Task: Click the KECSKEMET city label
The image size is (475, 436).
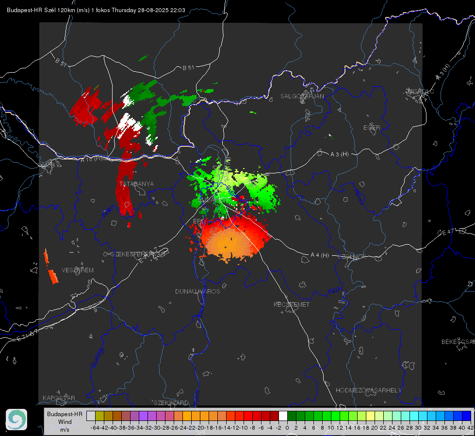Action: point(292,305)
